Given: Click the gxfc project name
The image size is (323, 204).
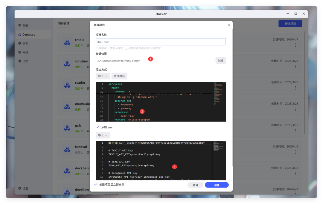Looking at the screenshot, I should pos(78,125).
